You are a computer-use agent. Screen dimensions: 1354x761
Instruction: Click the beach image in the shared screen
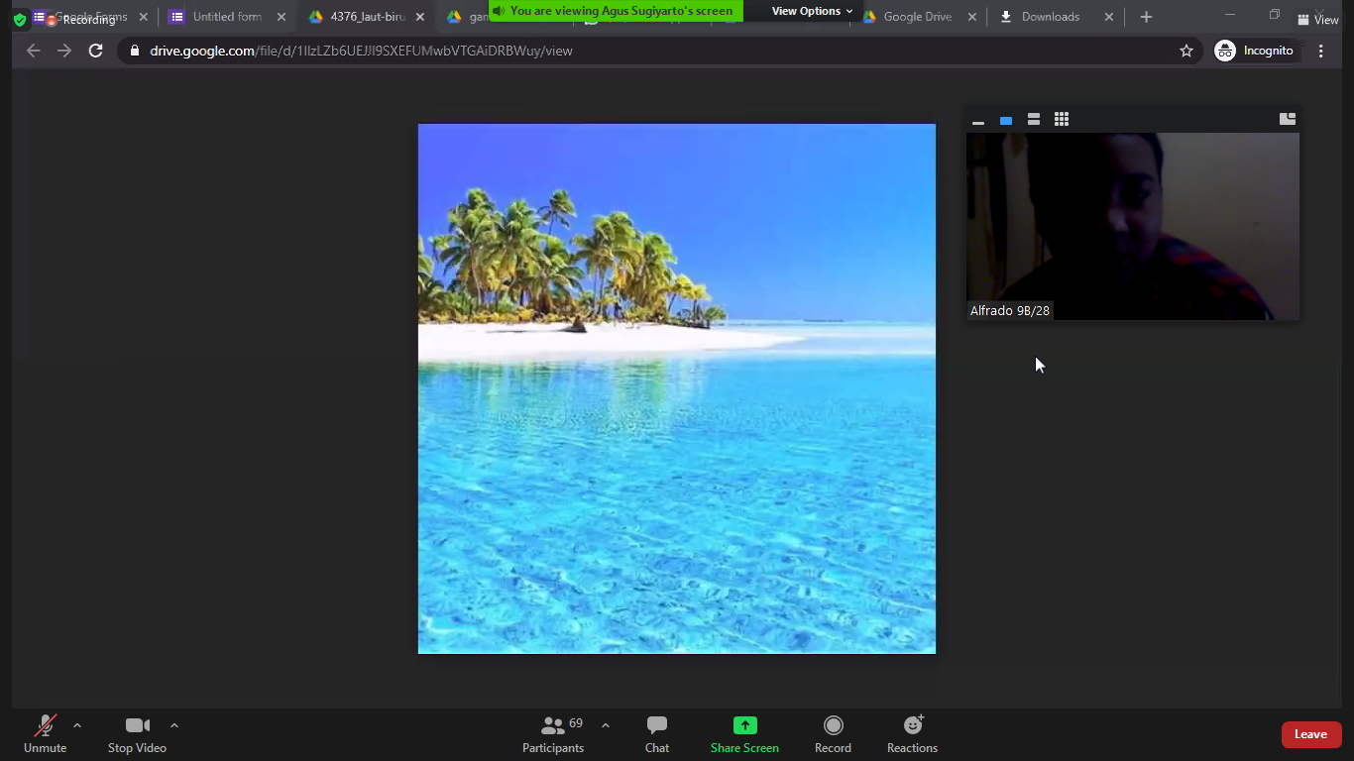coord(676,388)
